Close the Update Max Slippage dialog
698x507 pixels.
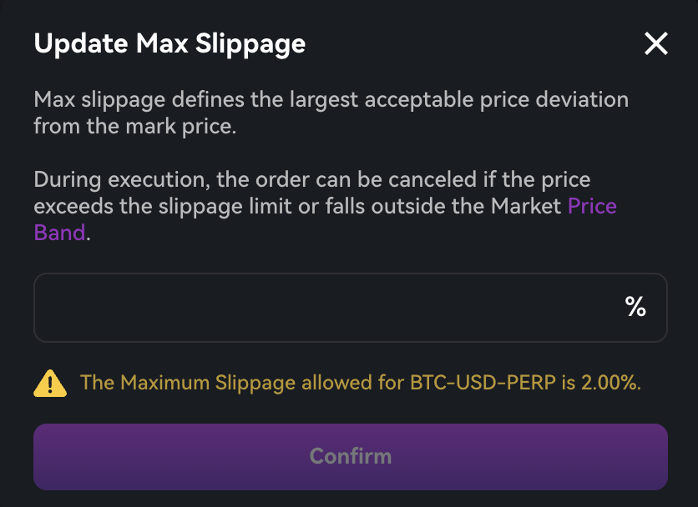pos(656,44)
